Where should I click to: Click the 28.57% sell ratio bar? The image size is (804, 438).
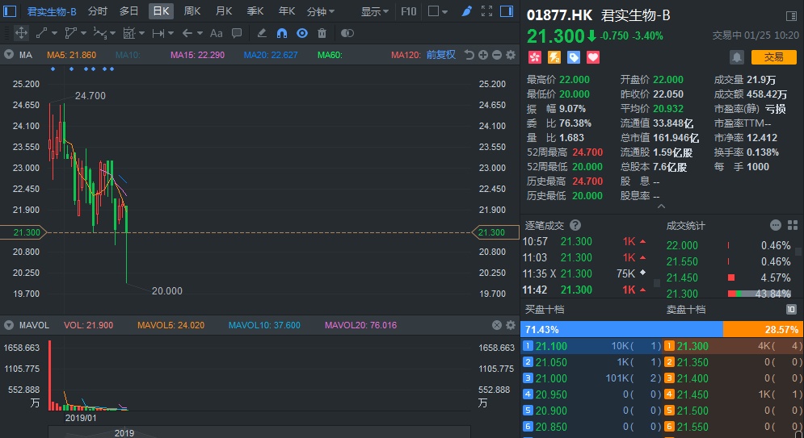pos(763,330)
